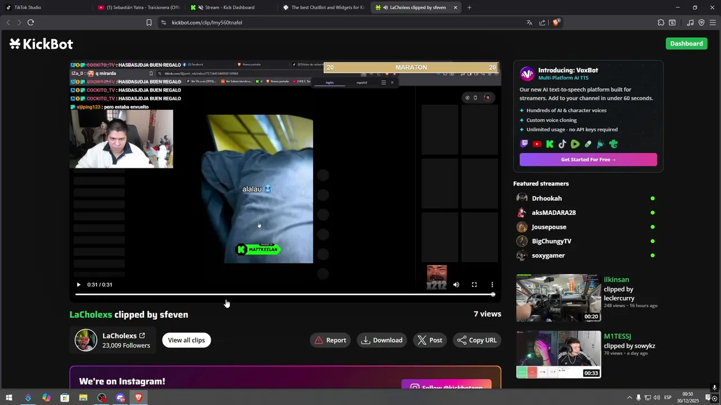This screenshot has height=405, width=721.
Task: Enter fullscreen on the video player
Action: [x=474, y=285]
